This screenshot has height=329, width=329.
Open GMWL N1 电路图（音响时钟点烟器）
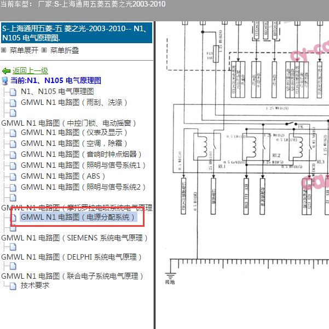pyautogui.click(x=81, y=155)
